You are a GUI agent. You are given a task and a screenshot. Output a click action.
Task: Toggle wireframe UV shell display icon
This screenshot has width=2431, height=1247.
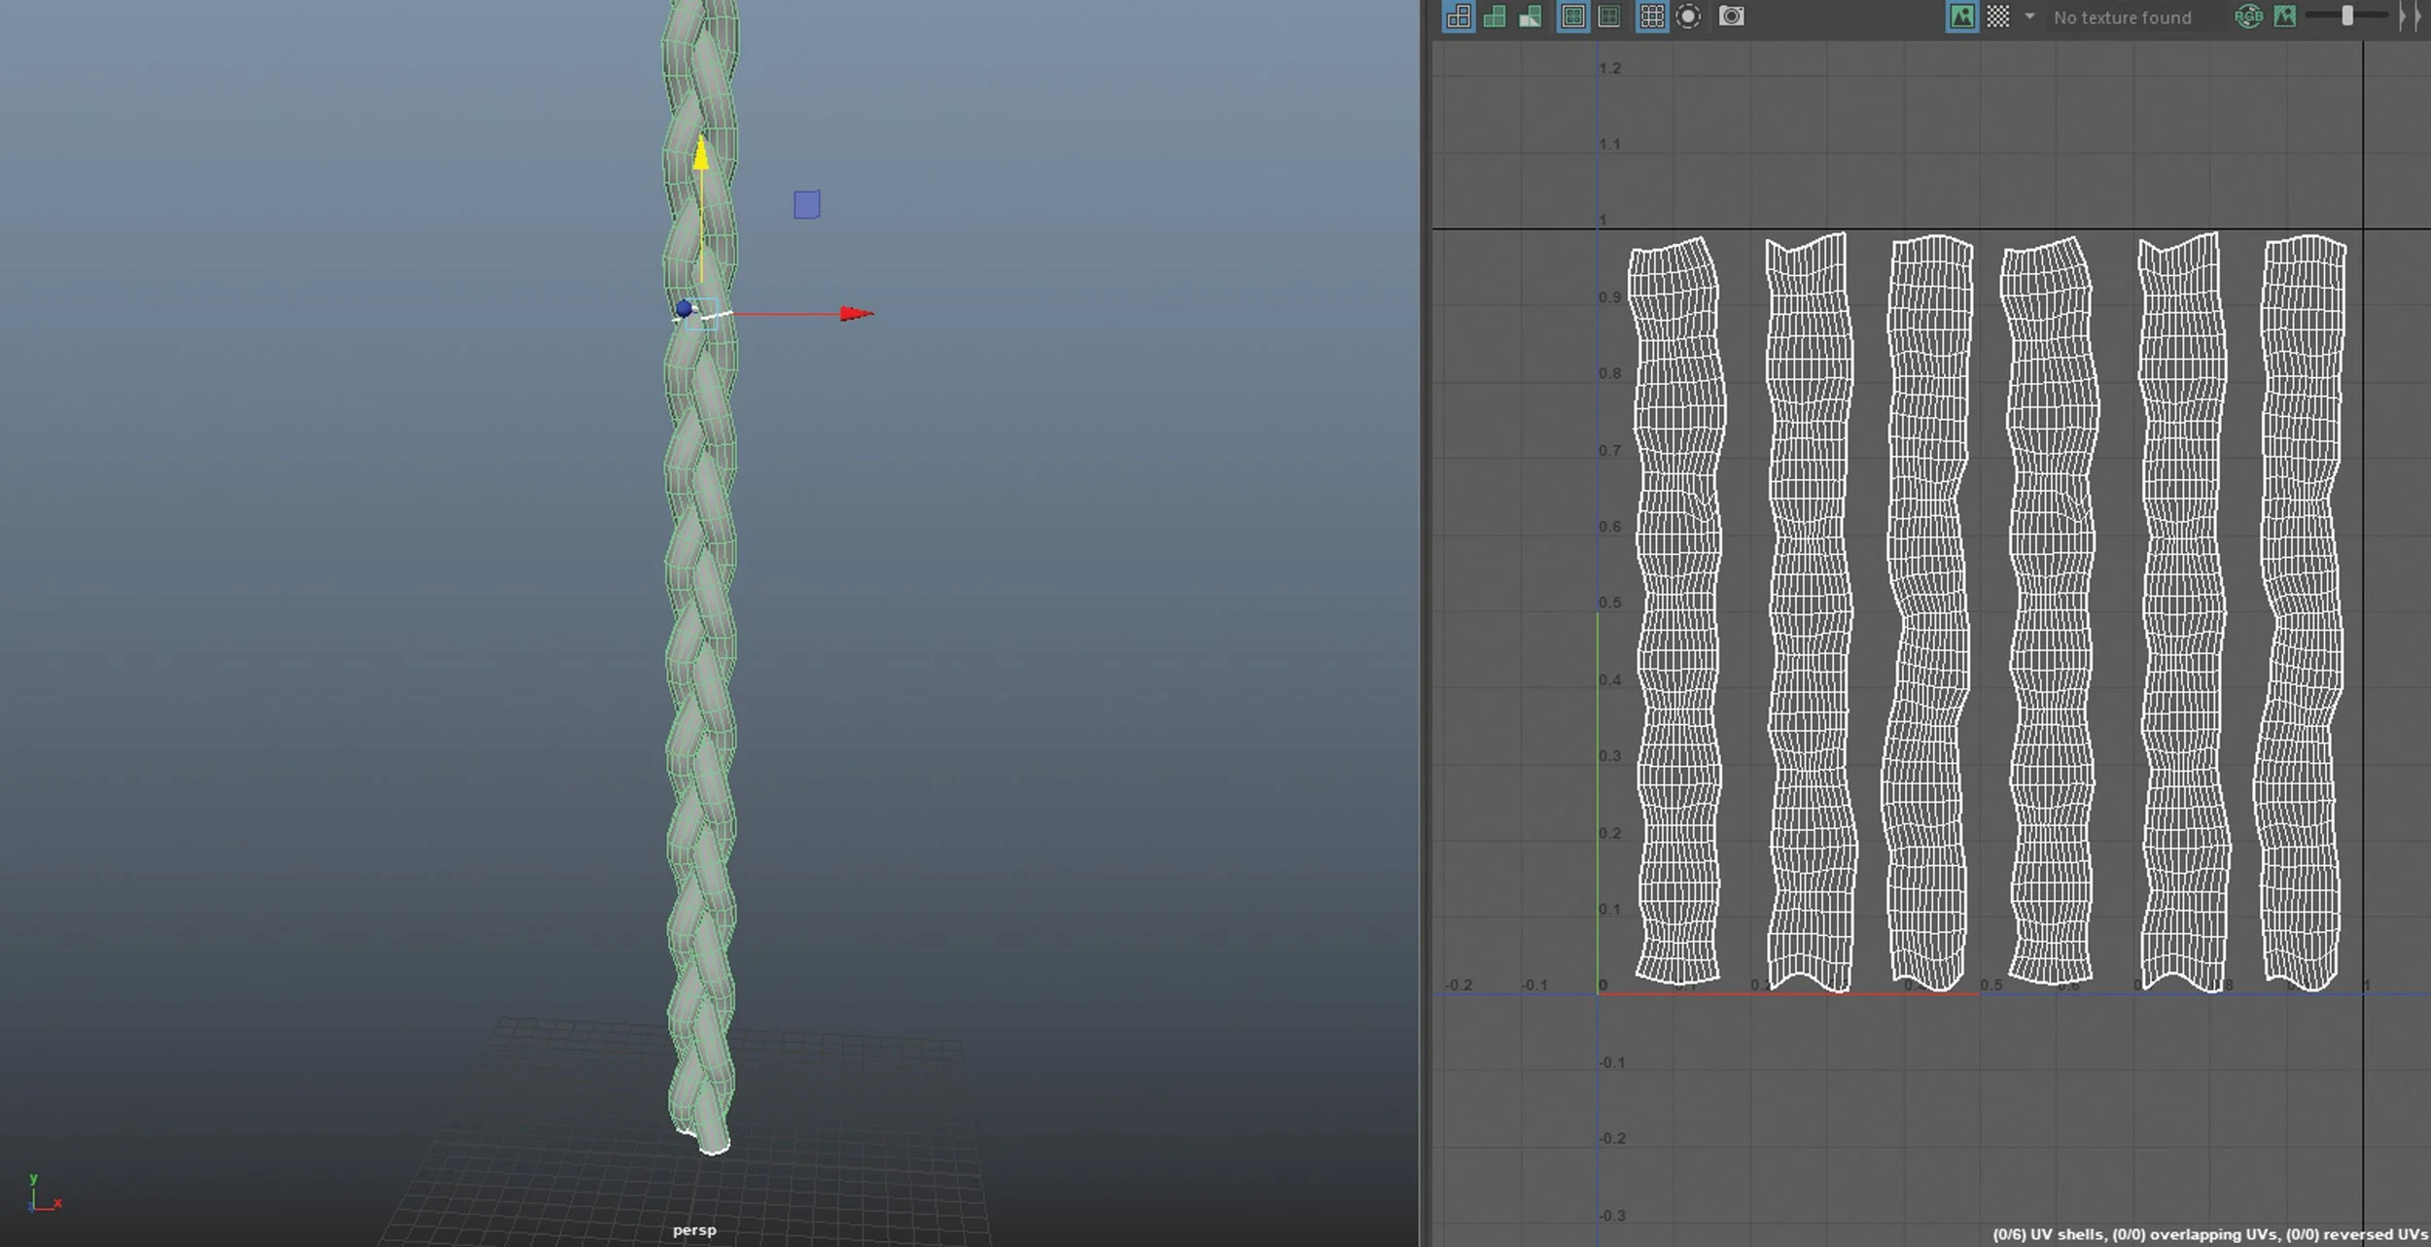1459,17
